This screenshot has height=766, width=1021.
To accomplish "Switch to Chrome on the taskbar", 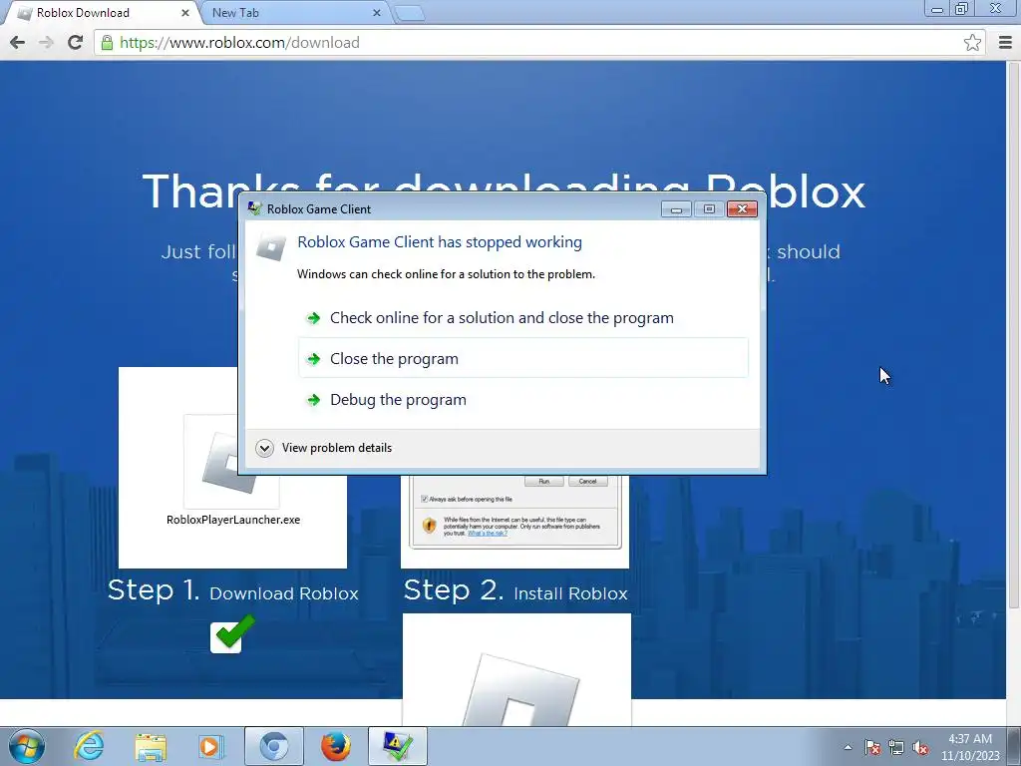I will [273, 746].
